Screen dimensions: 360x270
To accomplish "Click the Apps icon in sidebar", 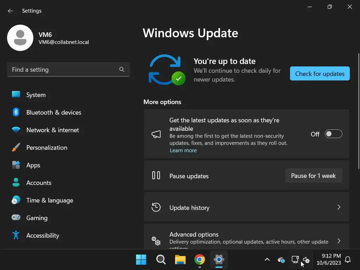I will point(16,165).
